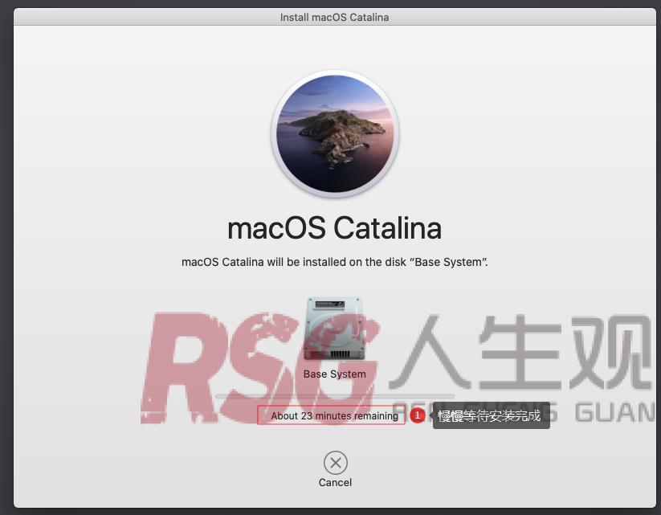Click the 'macOS Catalina' large heading
Viewport: 661px width, 515px height.
pyautogui.click(x=335, y=228)
